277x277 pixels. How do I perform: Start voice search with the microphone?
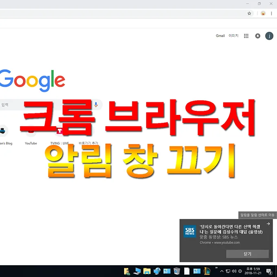pos(96,105)
